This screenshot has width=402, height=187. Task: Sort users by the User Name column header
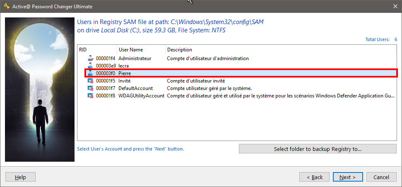(141, 50)
